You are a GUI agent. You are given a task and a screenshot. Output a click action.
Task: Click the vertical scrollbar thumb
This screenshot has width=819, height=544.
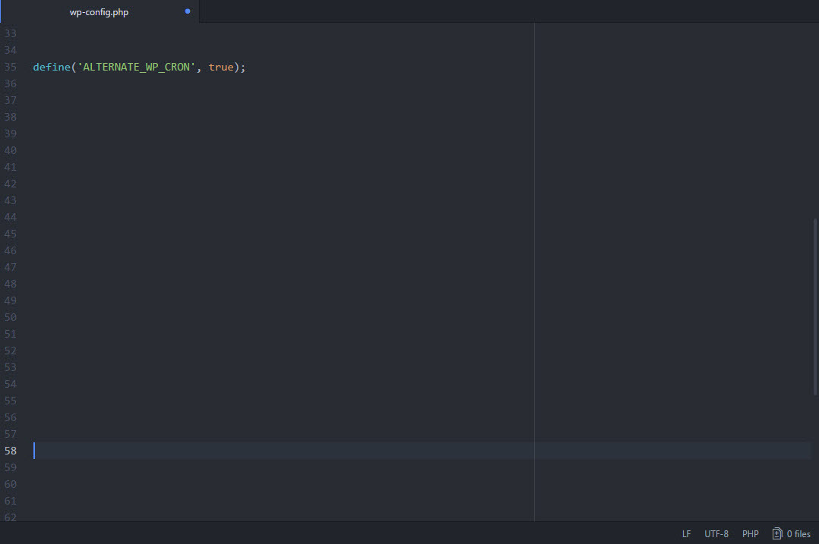pos(814,307)
